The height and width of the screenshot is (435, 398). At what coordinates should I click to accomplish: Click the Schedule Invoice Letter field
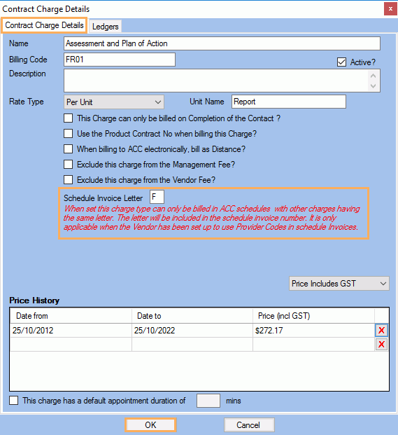click(x=157, y=198)
